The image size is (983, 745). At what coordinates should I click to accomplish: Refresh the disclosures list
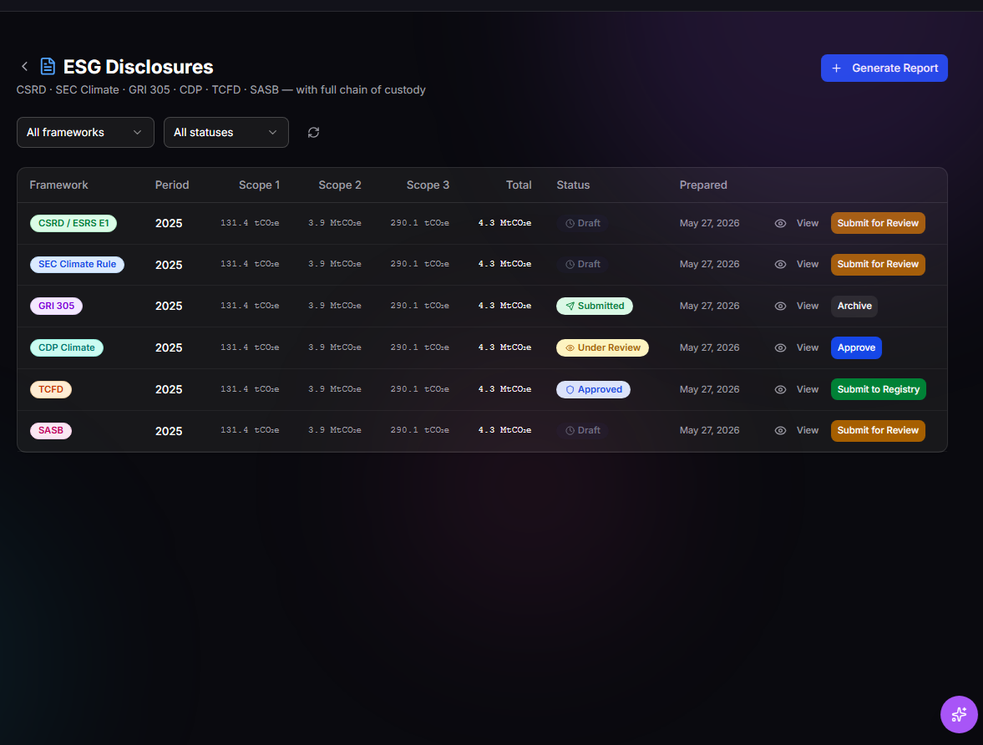click(x=313, y=132)
